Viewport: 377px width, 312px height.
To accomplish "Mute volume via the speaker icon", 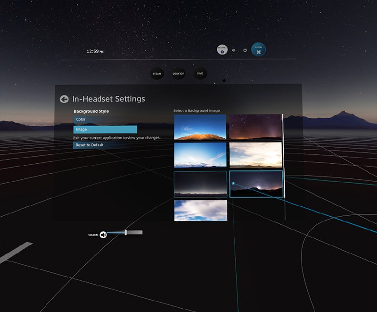I will pyautogui.click(x=103, y=235).
